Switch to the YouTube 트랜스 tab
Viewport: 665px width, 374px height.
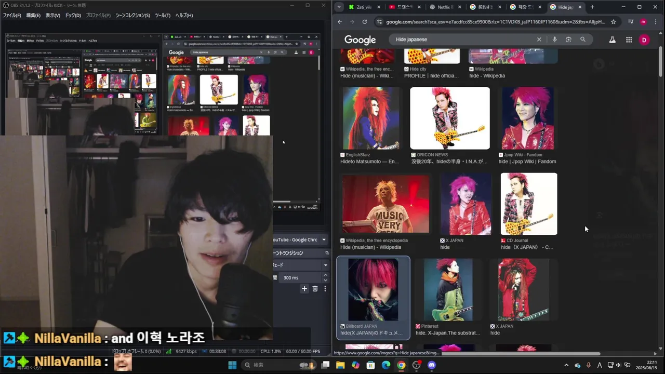[405, 7]
